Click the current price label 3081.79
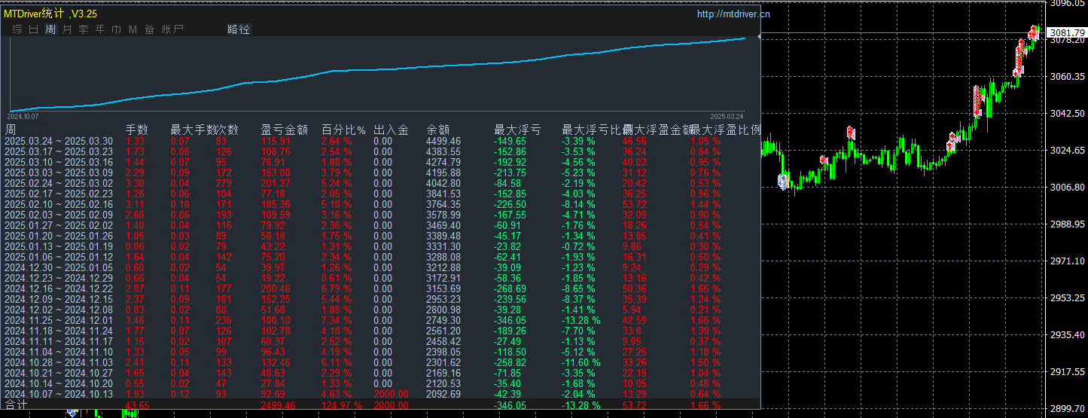 coord(1068,32)
